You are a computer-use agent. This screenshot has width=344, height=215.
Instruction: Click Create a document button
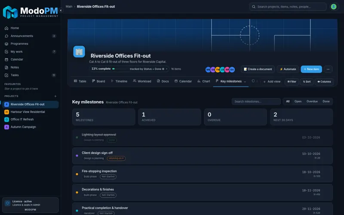pyautogui.click(x=258, y=69)
